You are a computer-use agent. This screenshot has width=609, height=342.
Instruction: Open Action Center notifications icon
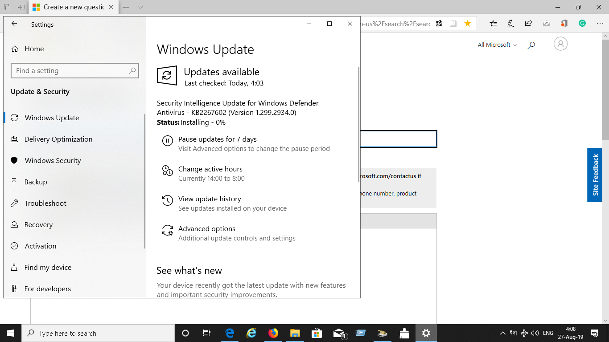pos(594,333)
